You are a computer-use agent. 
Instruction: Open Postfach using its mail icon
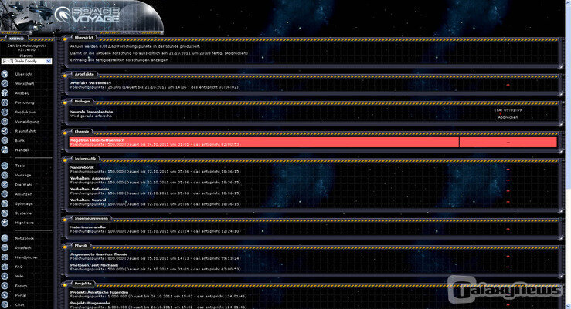[x=5, y=247]
